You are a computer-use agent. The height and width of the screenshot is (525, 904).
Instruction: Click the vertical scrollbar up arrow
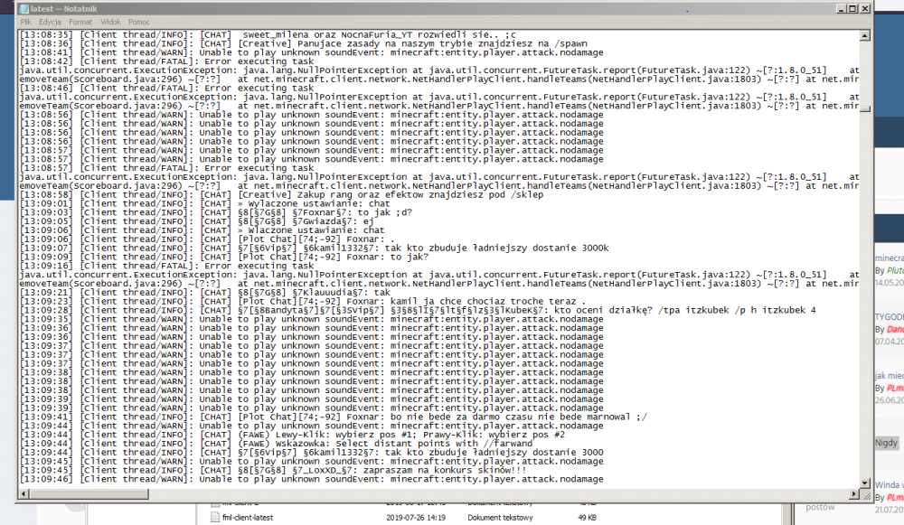point(865,36)
